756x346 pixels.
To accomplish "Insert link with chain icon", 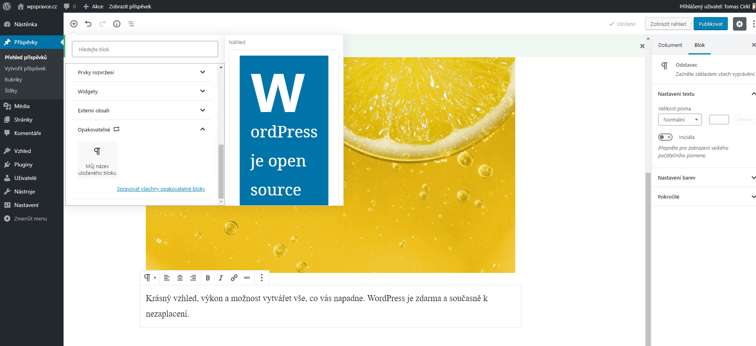I will 234,278.
